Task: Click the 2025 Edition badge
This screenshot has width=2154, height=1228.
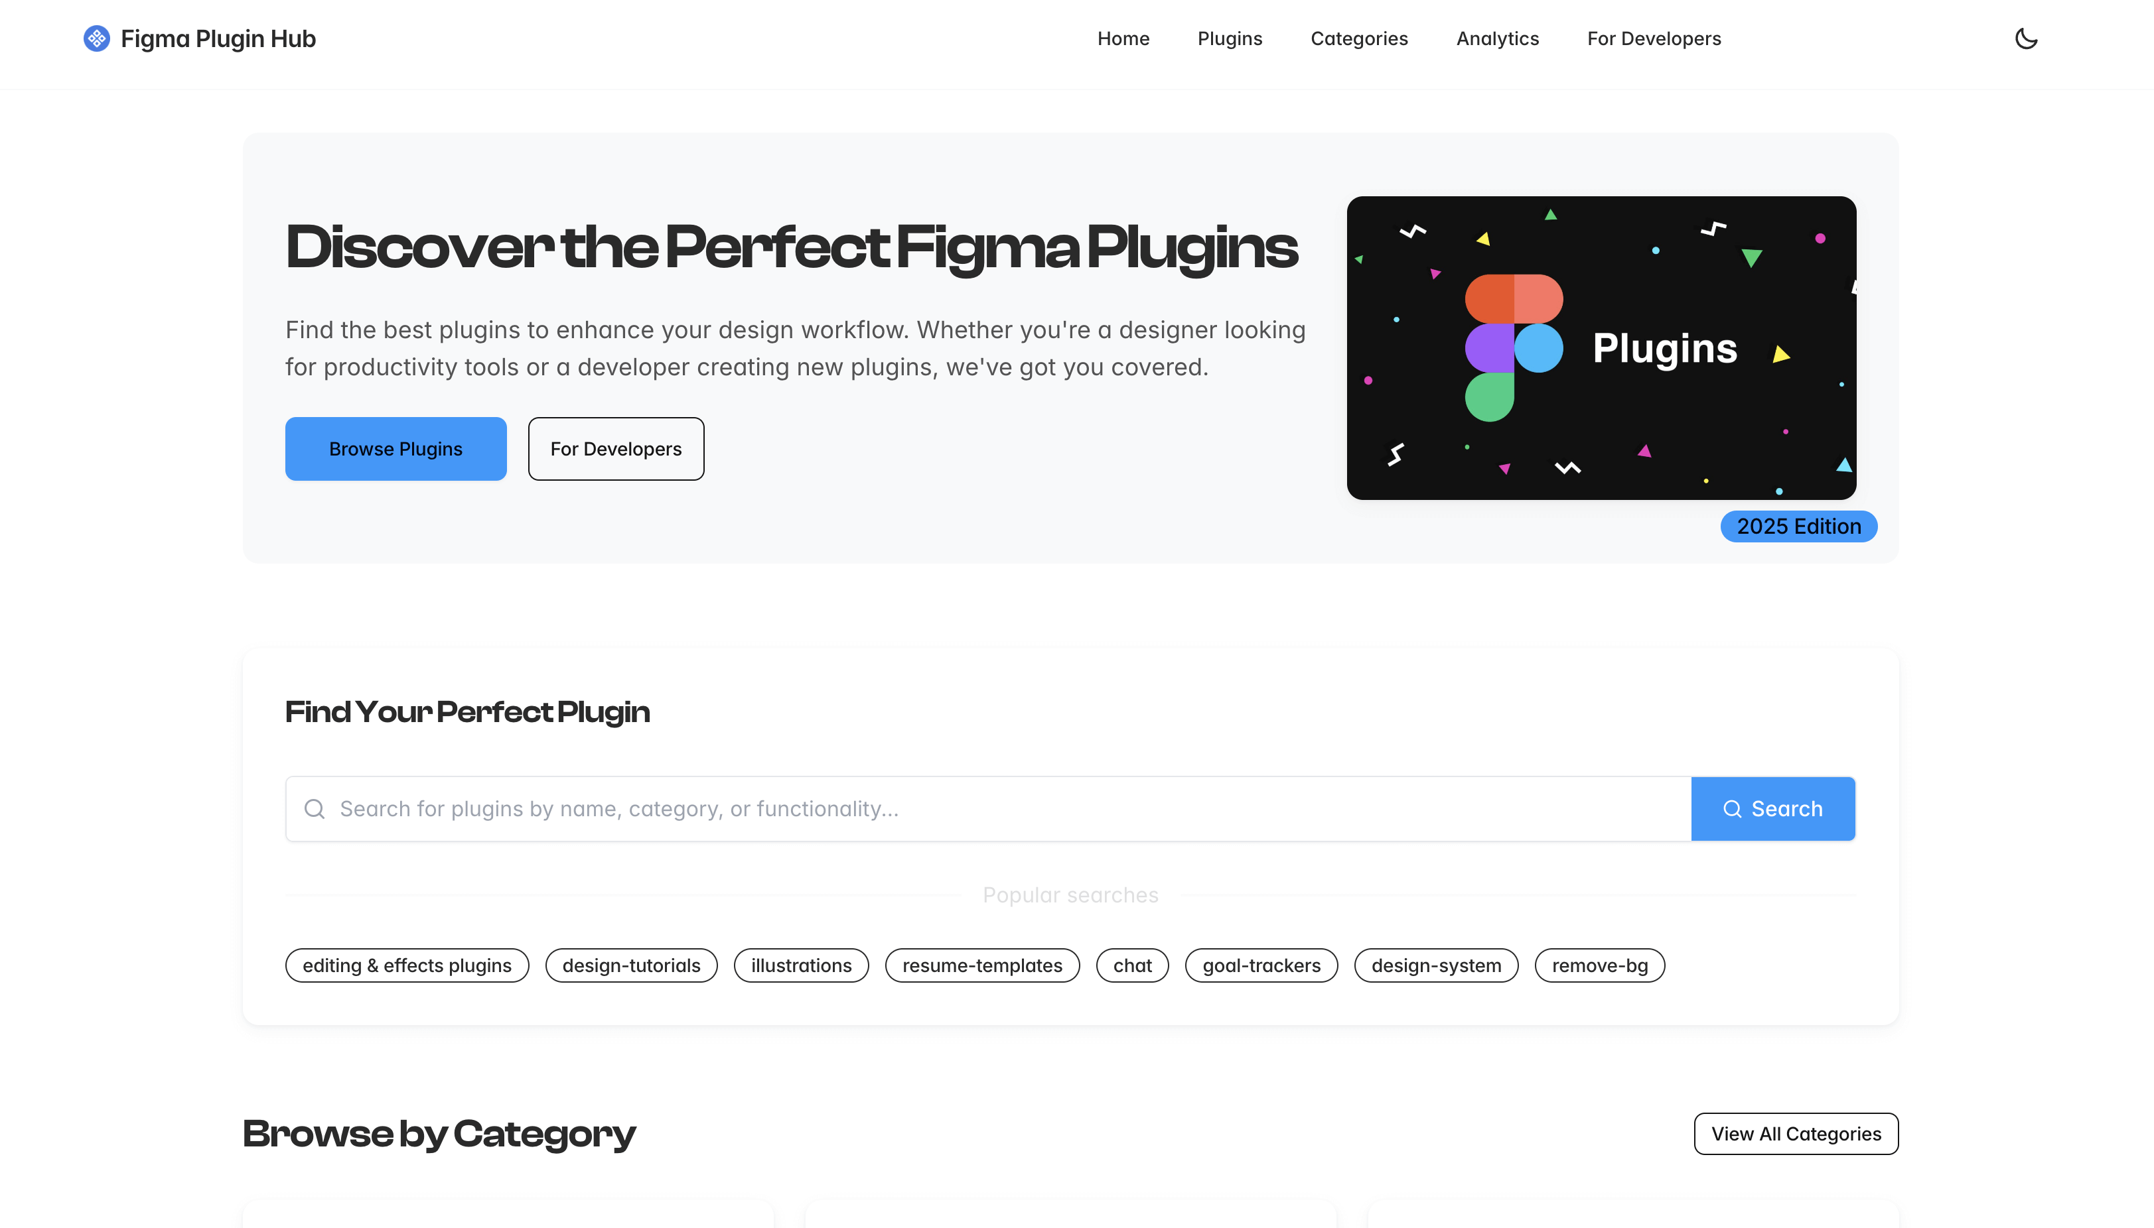Action: pos(1798,525)
